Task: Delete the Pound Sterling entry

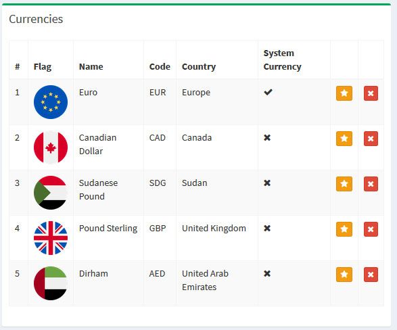Action: [x=371, y=229]
